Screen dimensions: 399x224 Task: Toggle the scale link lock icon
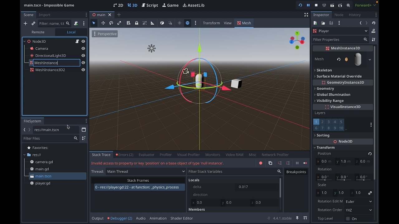(370, 193)
